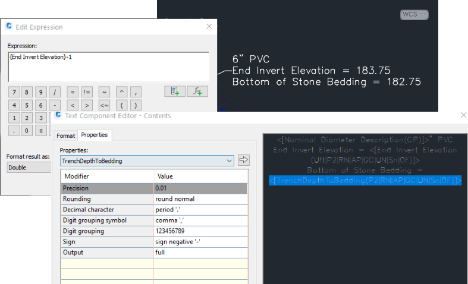The image size is (468, 284).
Task: Close the Text Component Editor window
Action: (463, 115)
